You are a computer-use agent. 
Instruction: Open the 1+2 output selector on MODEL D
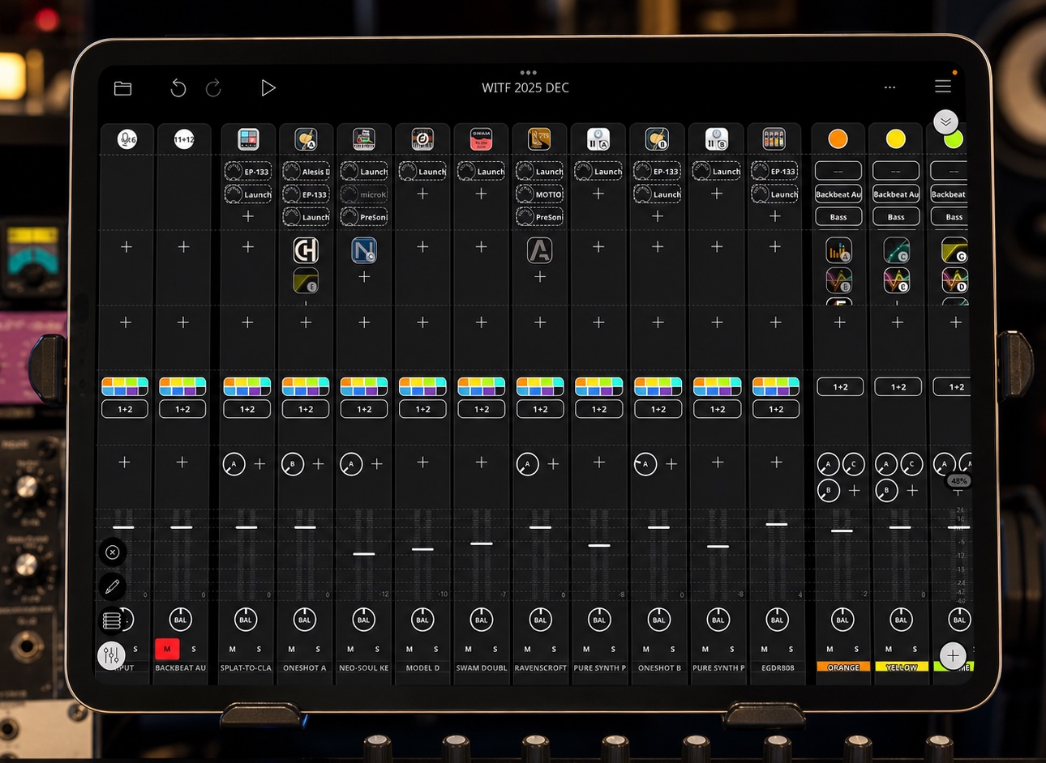422,409
